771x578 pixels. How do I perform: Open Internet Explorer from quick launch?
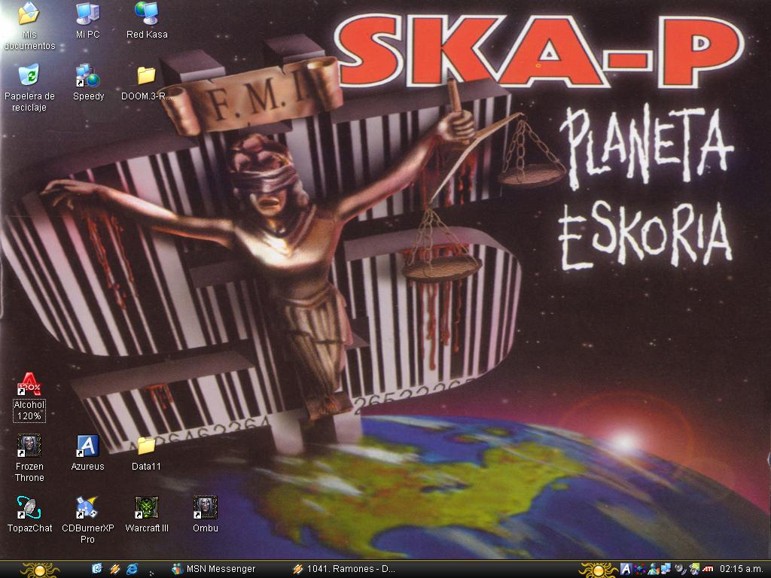tap(133, 569)
